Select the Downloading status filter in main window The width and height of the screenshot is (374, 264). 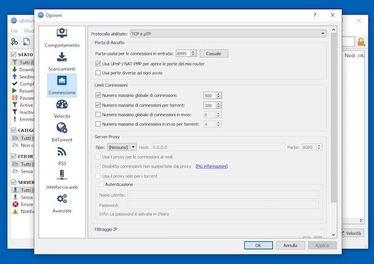click(23, 70)
